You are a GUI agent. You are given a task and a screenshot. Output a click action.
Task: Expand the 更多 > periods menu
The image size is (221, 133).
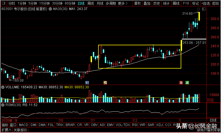pyautogui.click(x=123, y=3)
